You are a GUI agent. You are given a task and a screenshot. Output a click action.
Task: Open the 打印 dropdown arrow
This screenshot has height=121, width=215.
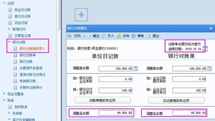click(x=84, y=36)
